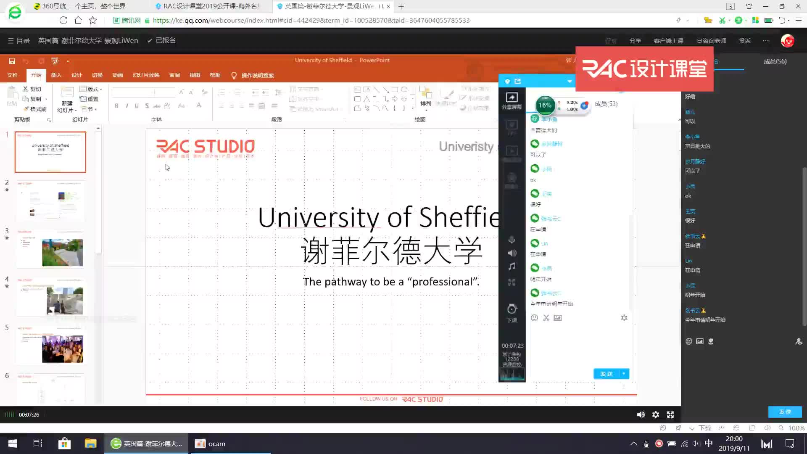
Task: Select the 格式刷 format painter
Action: 35,109
